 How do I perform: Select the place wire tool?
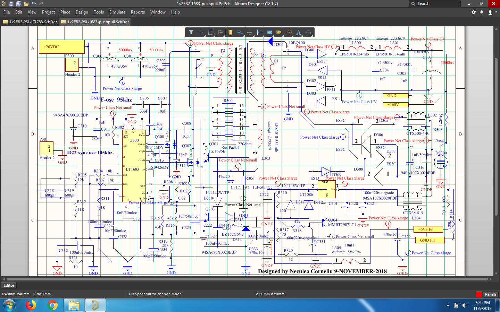[240, 32]
